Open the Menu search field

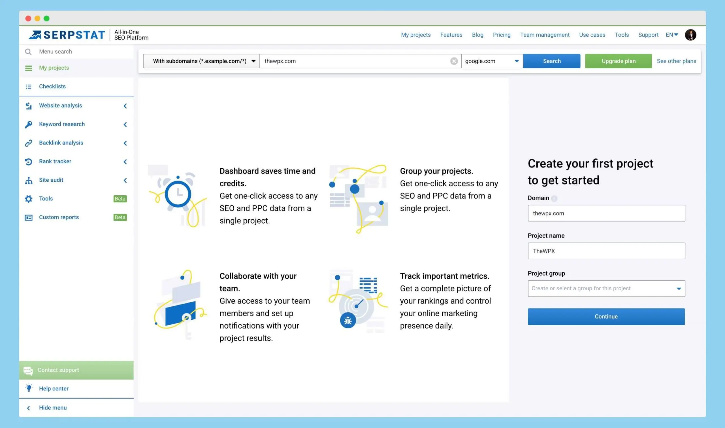click(x=55, y=51)
